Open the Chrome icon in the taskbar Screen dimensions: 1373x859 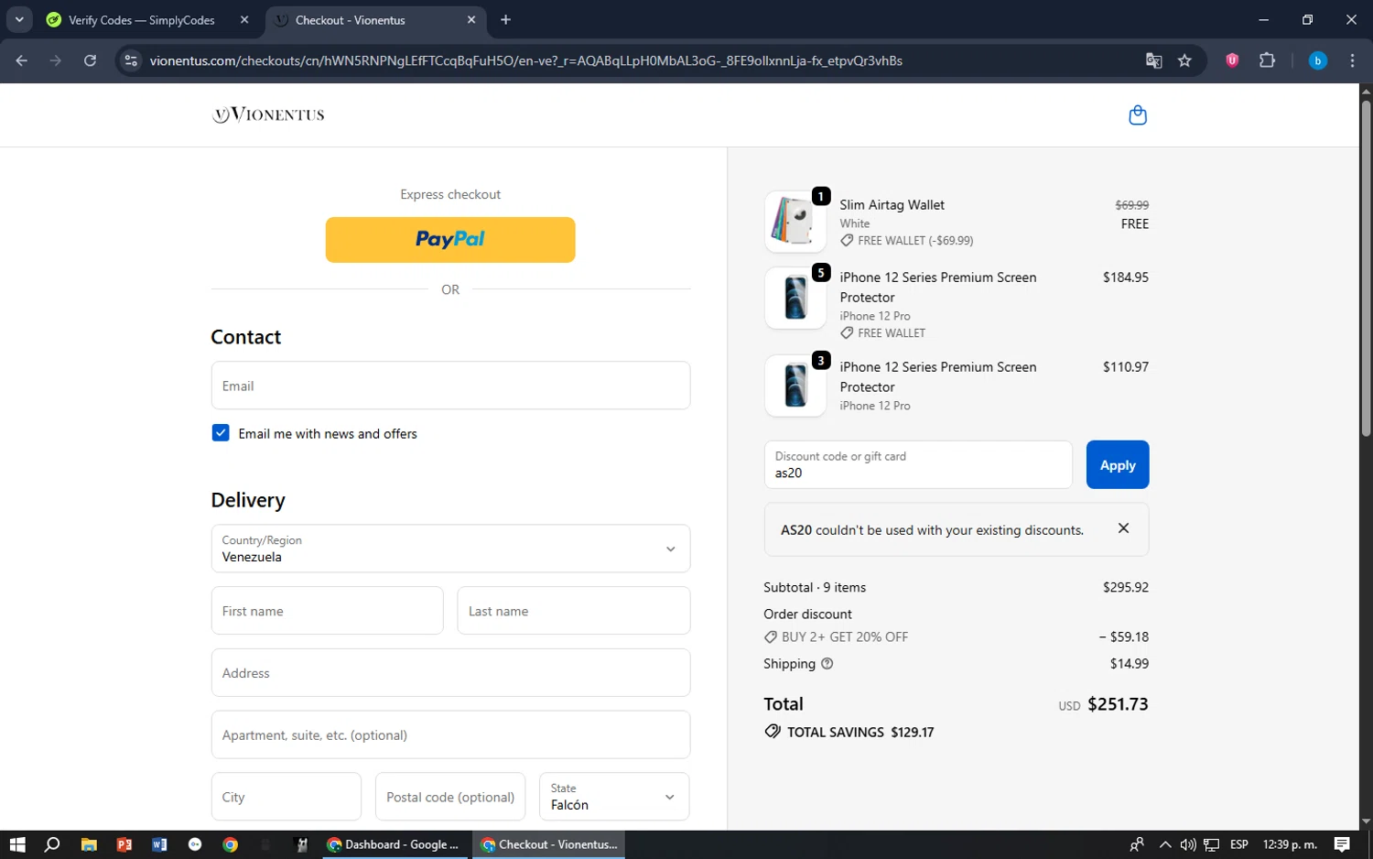coord(231,844)
